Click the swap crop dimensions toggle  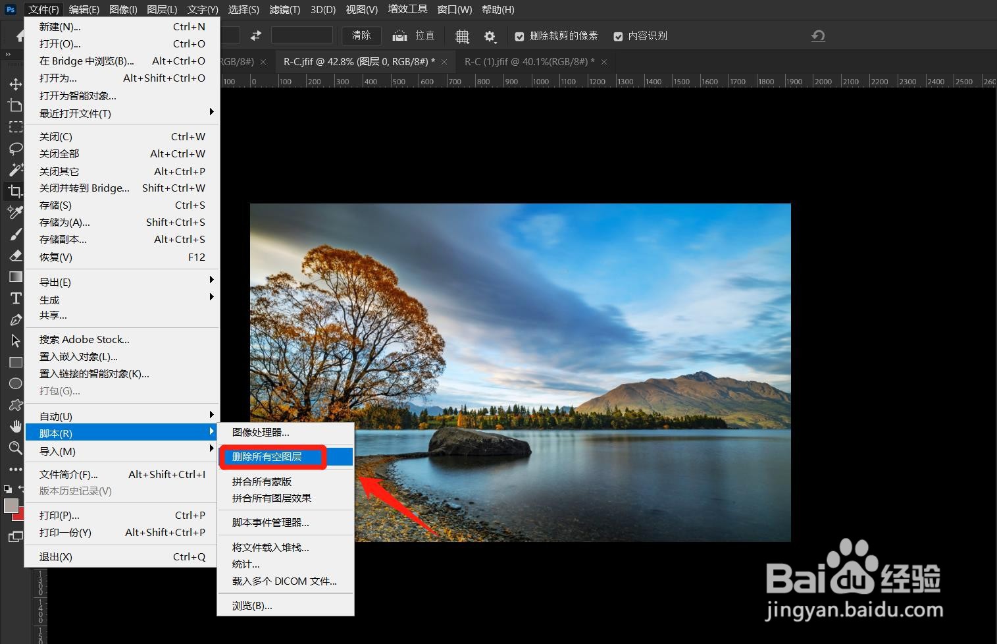point(255,36)
